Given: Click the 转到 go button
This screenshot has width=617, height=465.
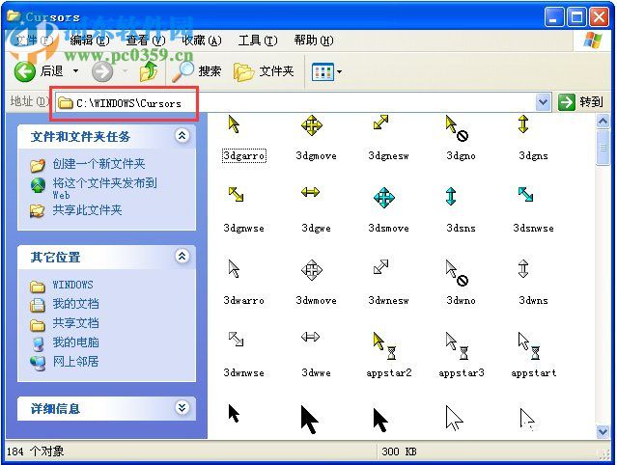Looking at the screenshot, I should [581, 102].
